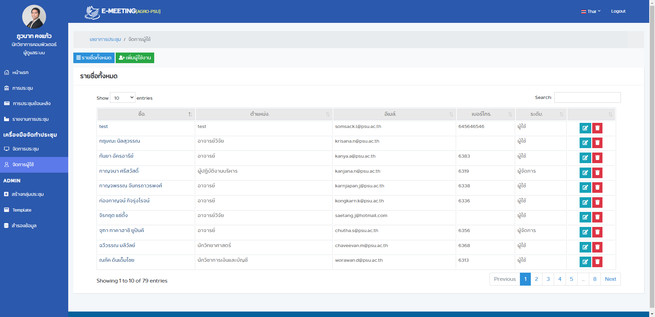655x317 pixels.
Task: Open สำรองข้อมูล in the sidebar
Action: (34, 226)
